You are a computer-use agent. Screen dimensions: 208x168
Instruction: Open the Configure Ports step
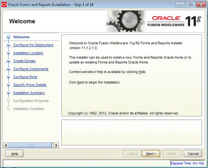(25, 77)
